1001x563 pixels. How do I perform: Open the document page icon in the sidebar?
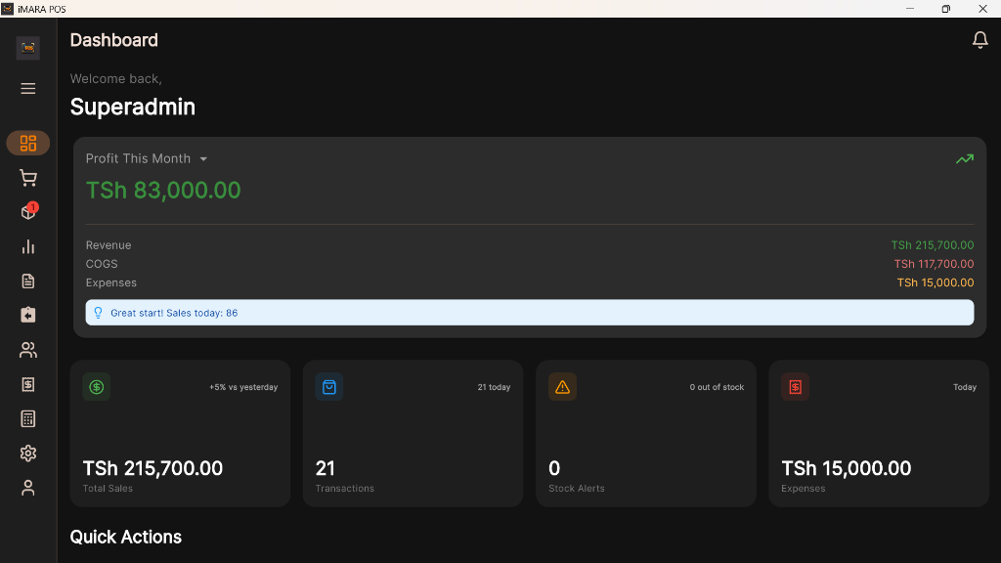(x=28, y=281)
